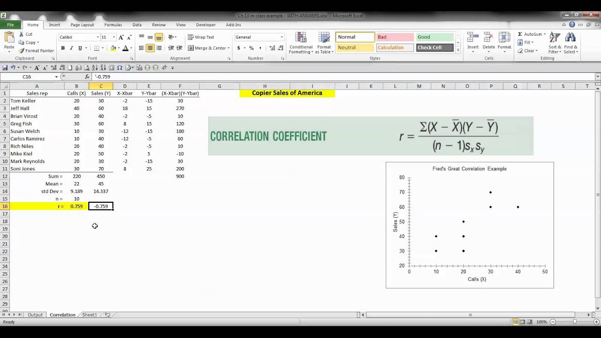Apply the Neutral cell style
The height and width of the screenshot is (338, 601).
(354, 47)
